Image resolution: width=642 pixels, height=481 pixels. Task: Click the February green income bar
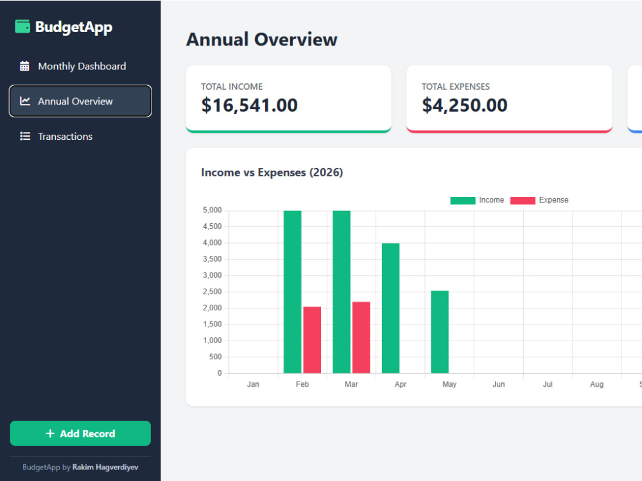292,292
